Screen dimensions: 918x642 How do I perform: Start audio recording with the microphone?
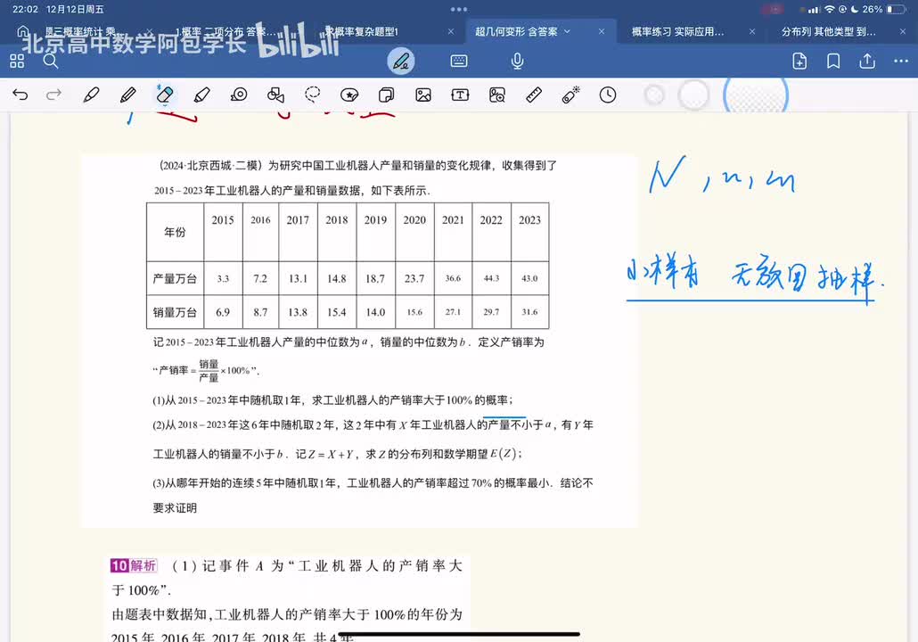[517, 61]
